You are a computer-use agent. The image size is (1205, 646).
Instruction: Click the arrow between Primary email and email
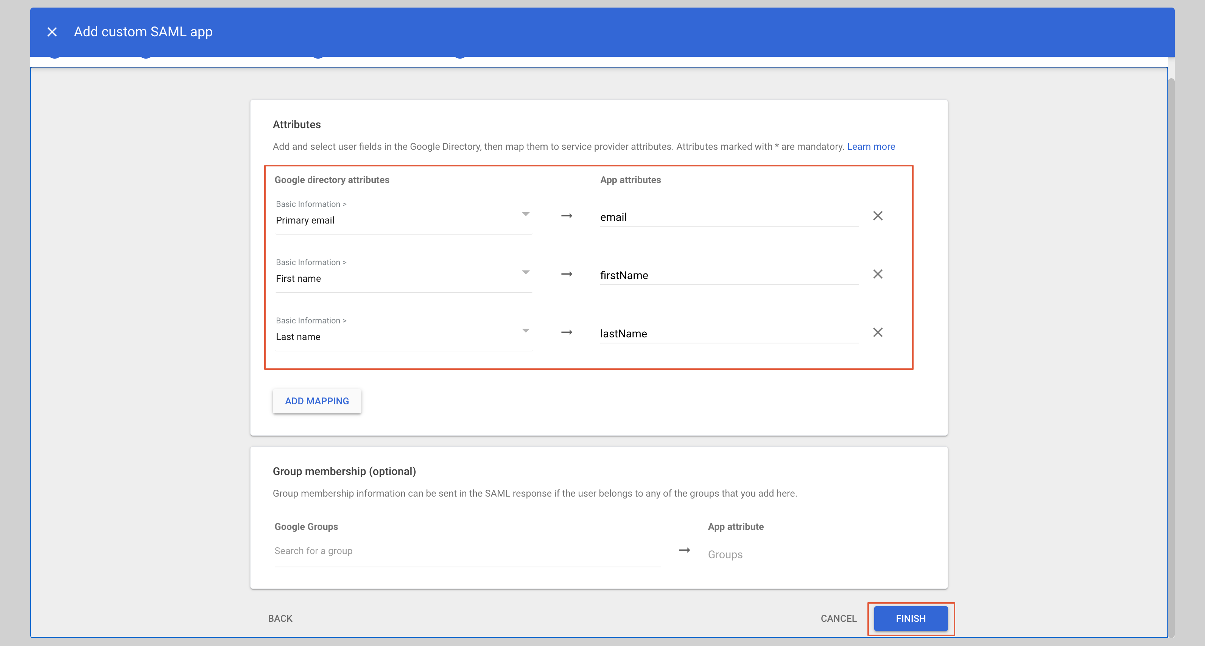(566, 216)
